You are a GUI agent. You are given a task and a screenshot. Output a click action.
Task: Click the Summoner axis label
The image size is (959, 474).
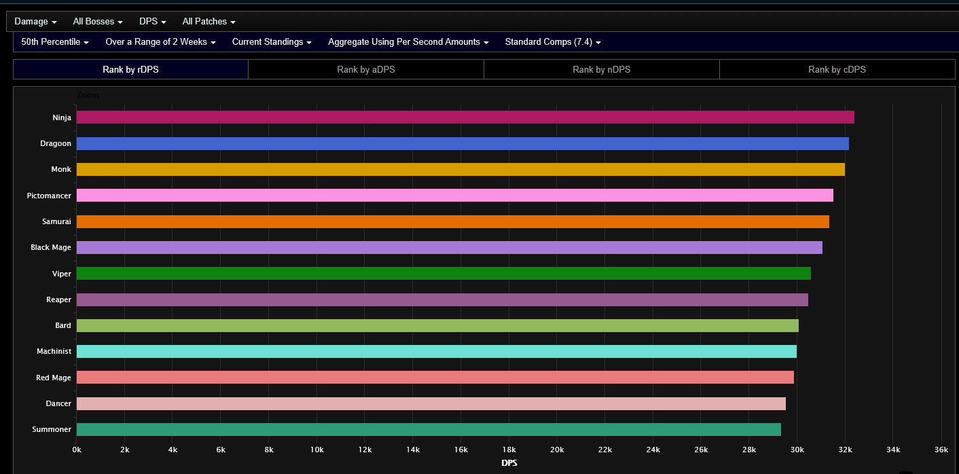pyautogui.click(x=52, y=430)
